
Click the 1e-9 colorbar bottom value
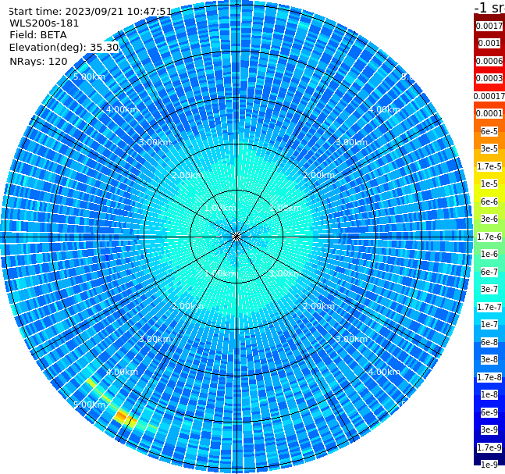(489, 465)
